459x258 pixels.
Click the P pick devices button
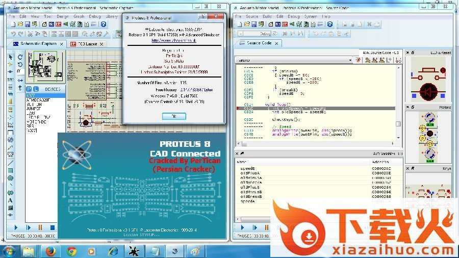pyautogui.click(x=29, y=89)
